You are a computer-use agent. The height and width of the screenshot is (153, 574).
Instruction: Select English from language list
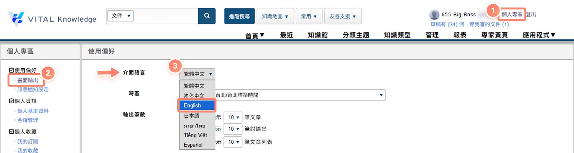196,105
